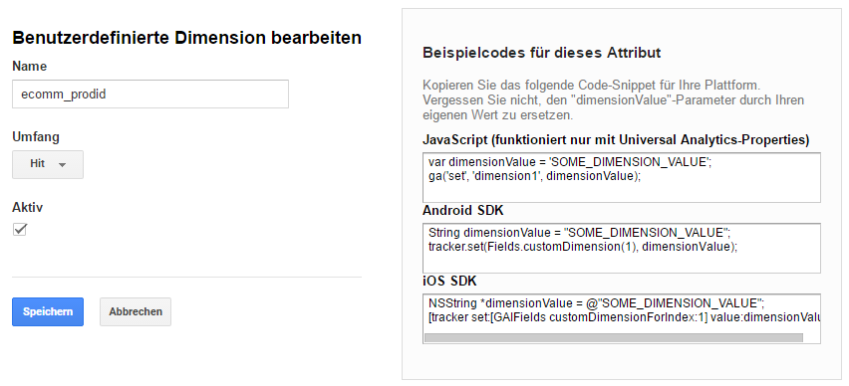Click the tracker.set(Fields.customDimension(1)) code line

coord(583,247)
